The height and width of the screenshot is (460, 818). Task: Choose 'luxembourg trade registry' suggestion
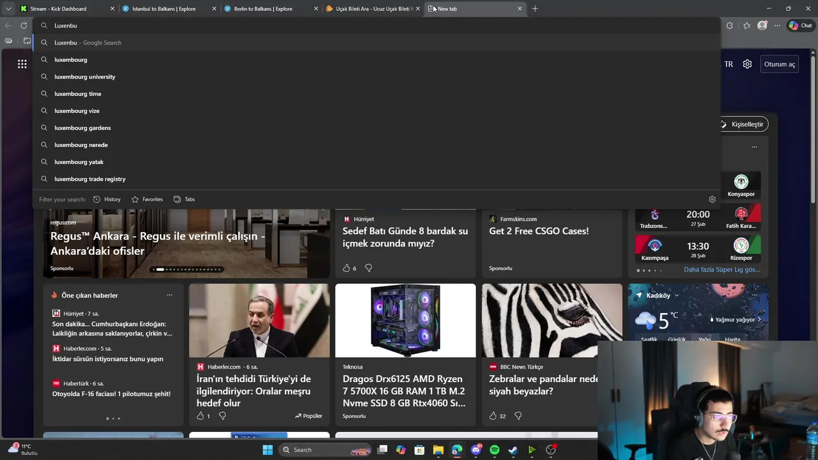[x=376, y=179]
